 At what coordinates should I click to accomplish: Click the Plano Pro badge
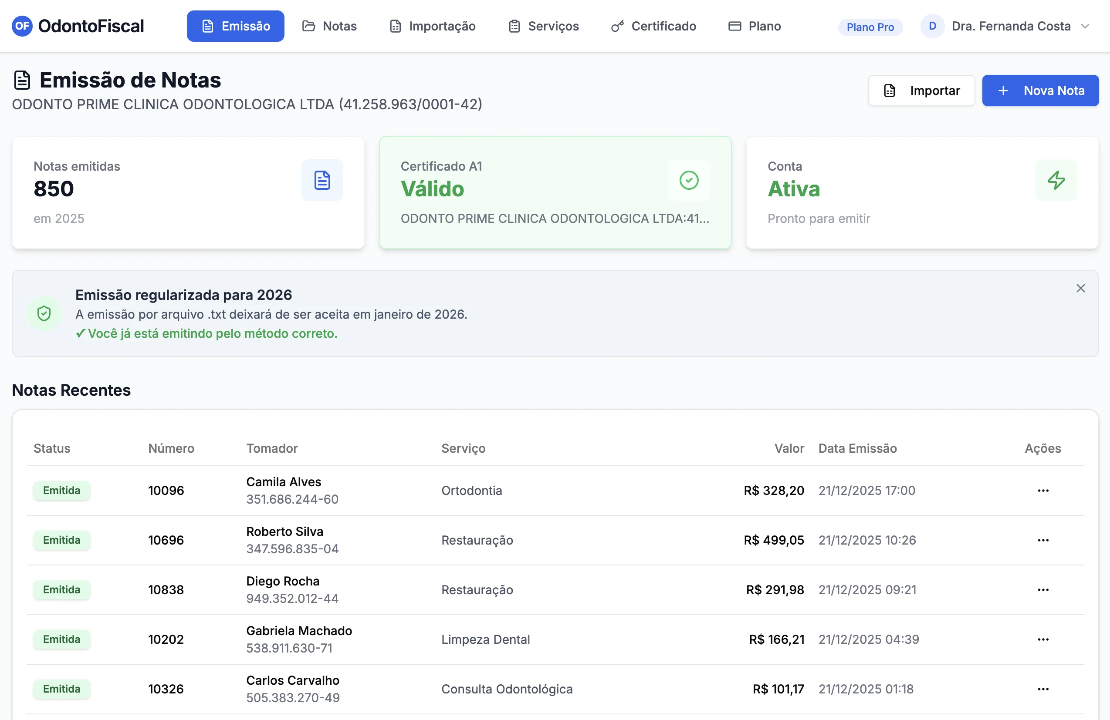click(x=870, y=27)
